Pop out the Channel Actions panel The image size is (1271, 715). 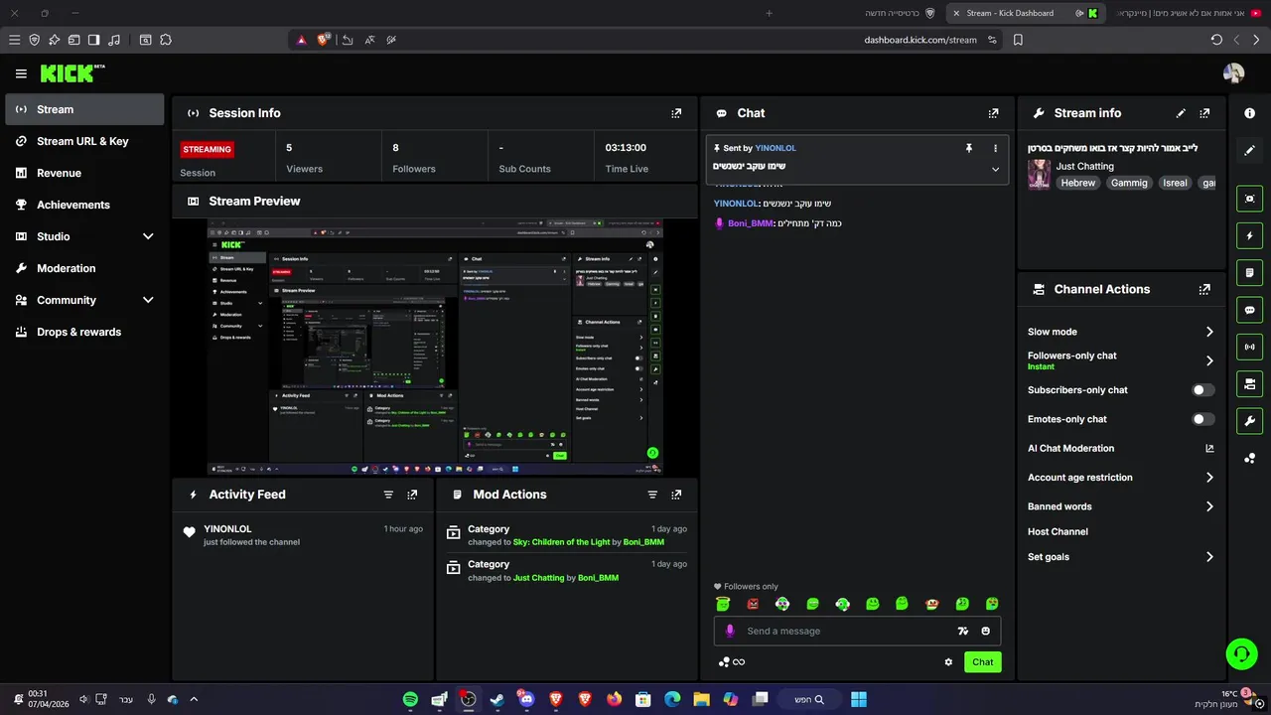(1204, 289)
